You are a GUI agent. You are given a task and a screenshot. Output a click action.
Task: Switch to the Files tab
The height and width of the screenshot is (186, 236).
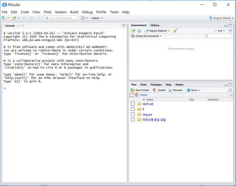[x=133, y=85]
